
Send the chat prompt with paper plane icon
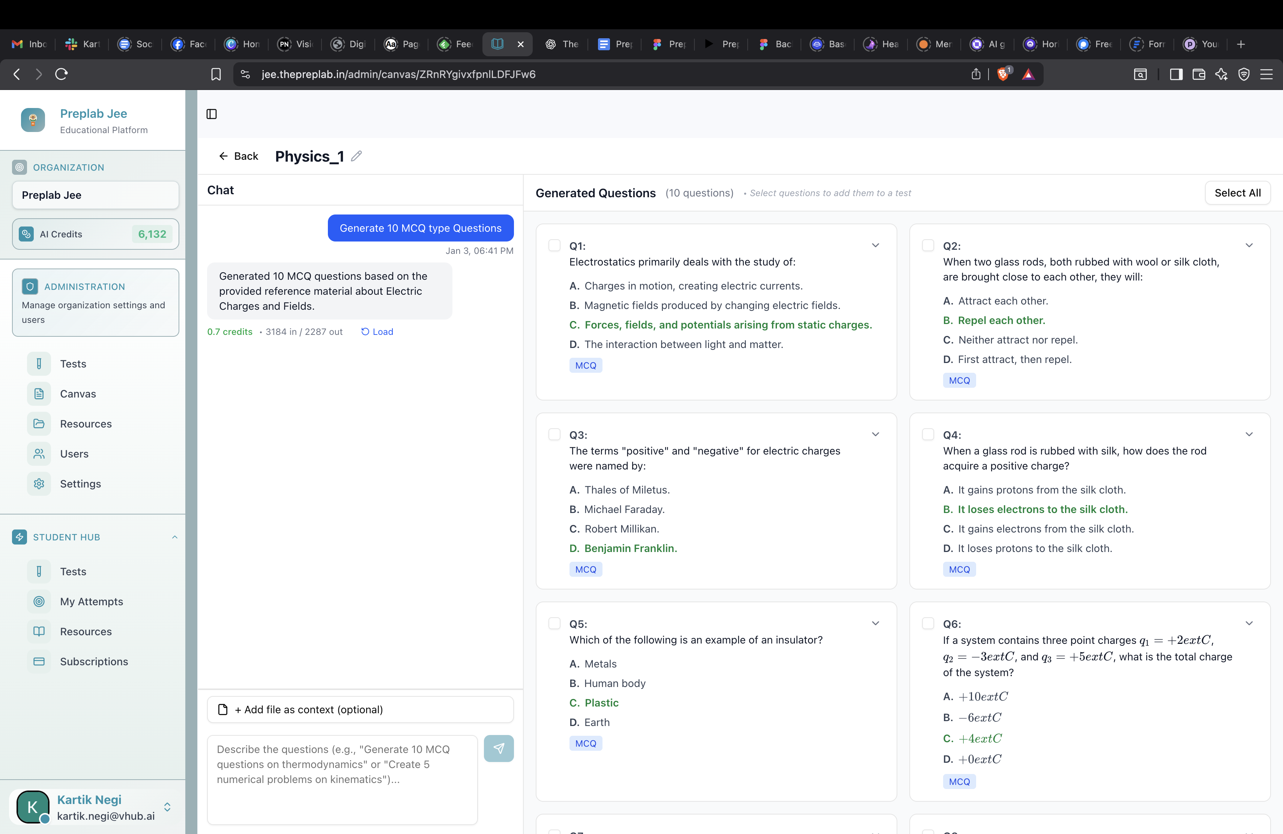(x=499, y=748)
